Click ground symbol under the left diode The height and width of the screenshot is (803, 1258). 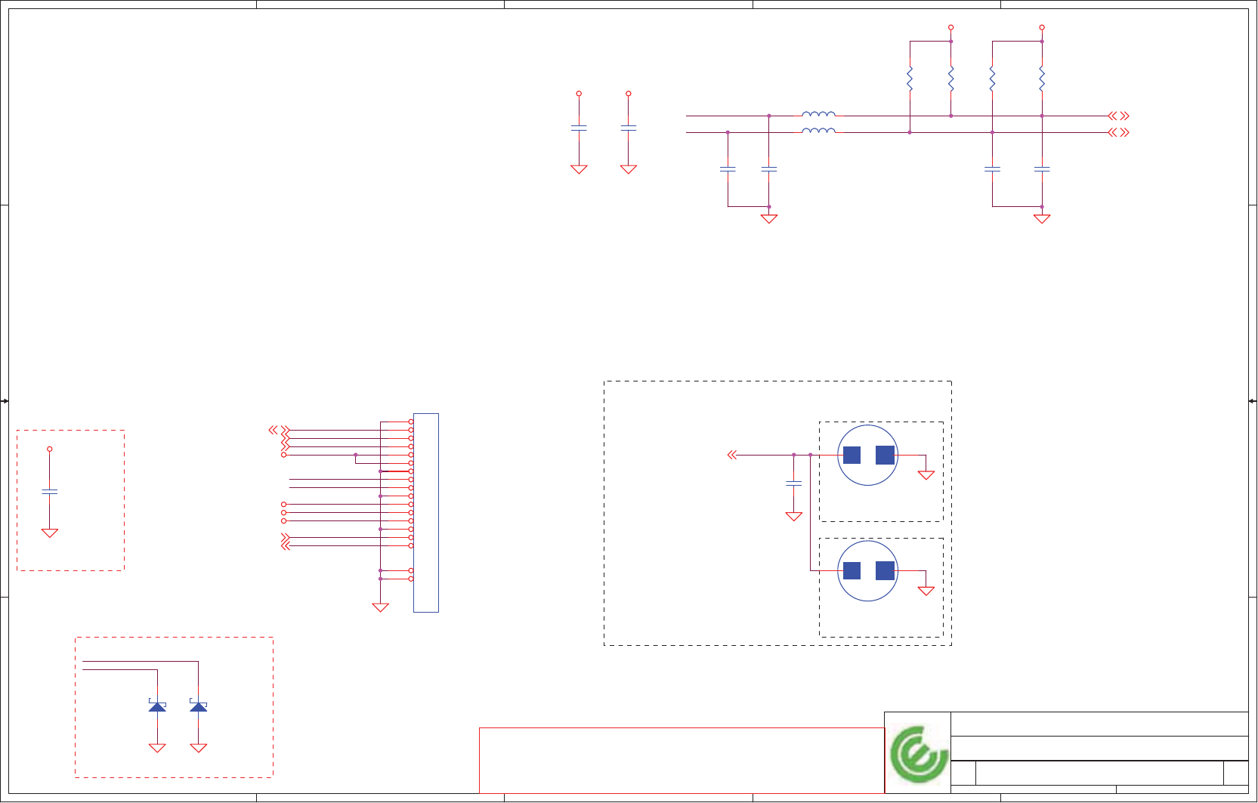[157, 748]
